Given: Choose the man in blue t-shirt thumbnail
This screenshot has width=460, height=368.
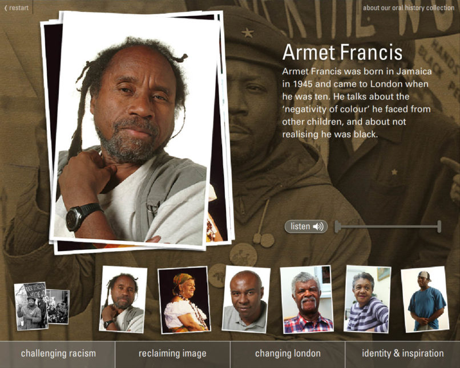Looking at the screenshot, I should point(425,299).
